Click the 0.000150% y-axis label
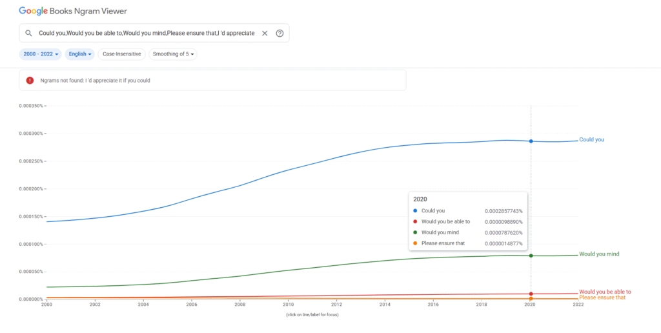Image resolution: width=661 pixels, height=333 pixels. click(x=31, y=216)
